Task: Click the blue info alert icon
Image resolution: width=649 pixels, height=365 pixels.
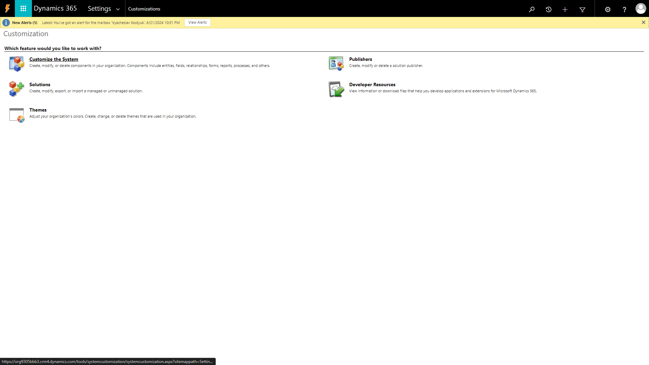Action: coord(6,23)
